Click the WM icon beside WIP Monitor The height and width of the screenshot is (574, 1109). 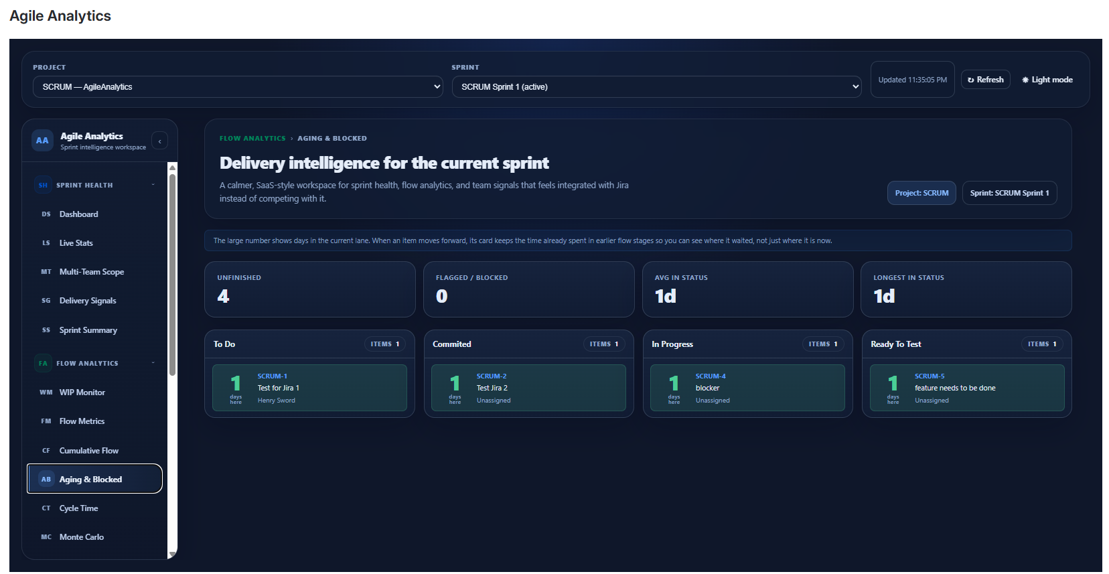(46, 392)
